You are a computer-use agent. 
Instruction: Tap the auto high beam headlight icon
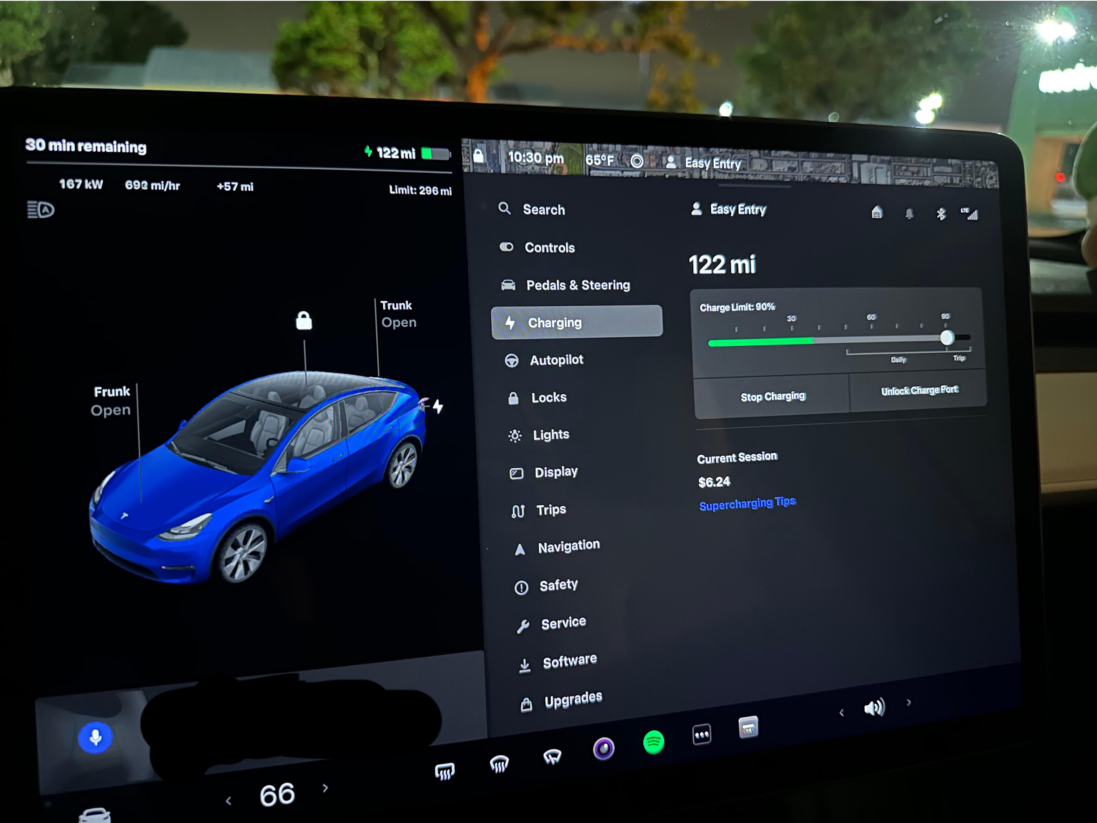click(40, 210)
